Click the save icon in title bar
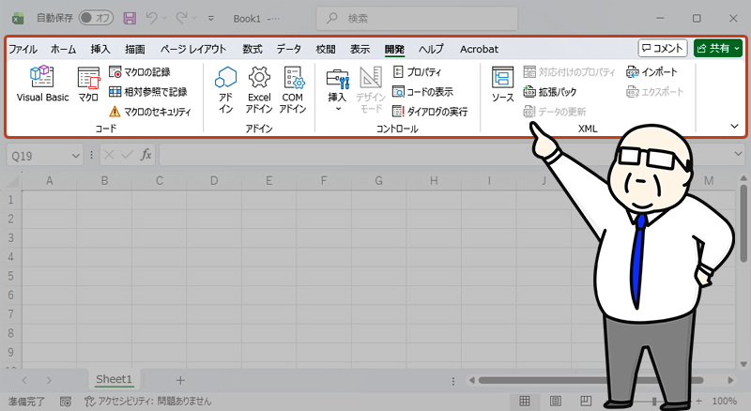Viewport: 751px width, 411px height. point(130,18)
